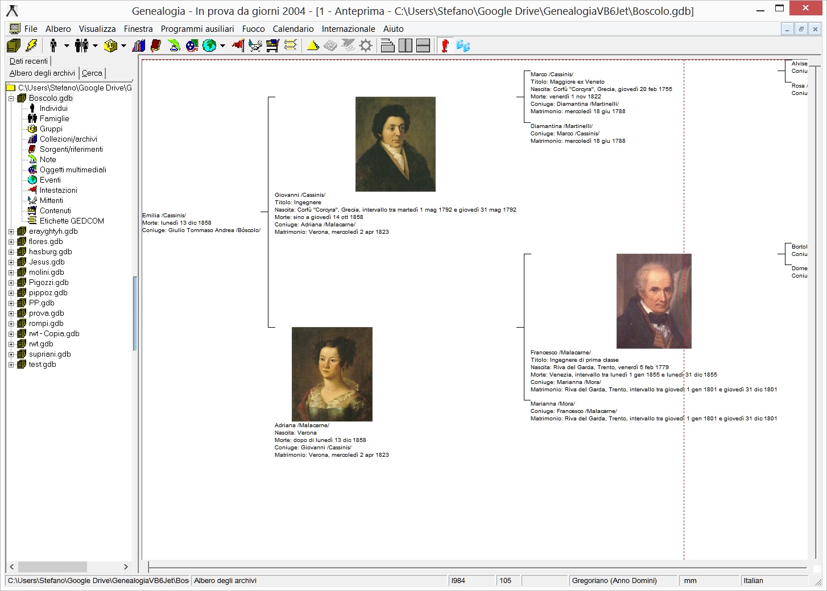
Task: Click Adriana Malacarne portrait thumbnail
Action: pyautogui.click(x=332, y=374)
